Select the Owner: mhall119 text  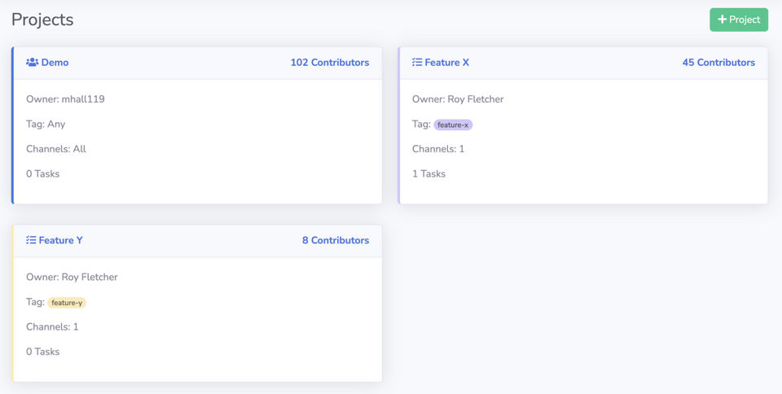(x=65, y=99)
